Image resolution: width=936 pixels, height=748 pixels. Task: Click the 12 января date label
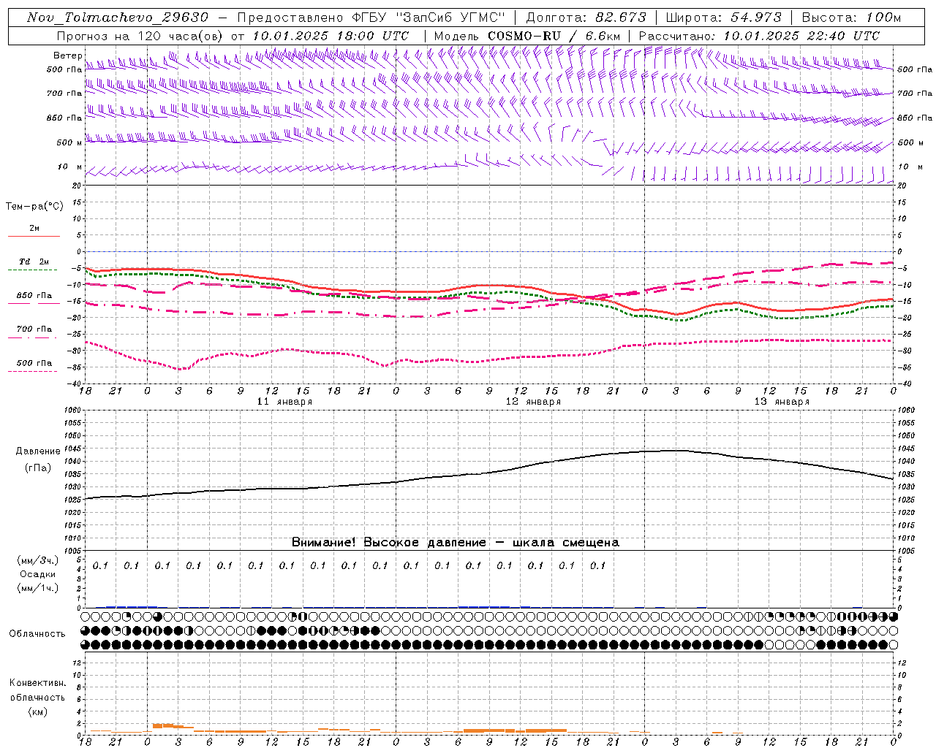tap(533, 402)
